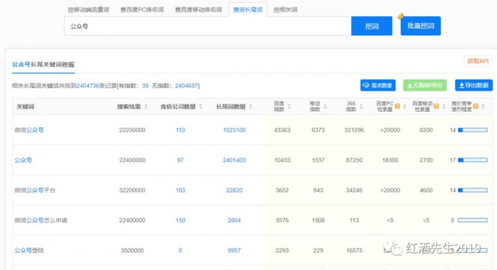This screenshot has height=270, width=497.
Task: Switch to 查百度移动排名词 tab
Action: click(198, 10)
